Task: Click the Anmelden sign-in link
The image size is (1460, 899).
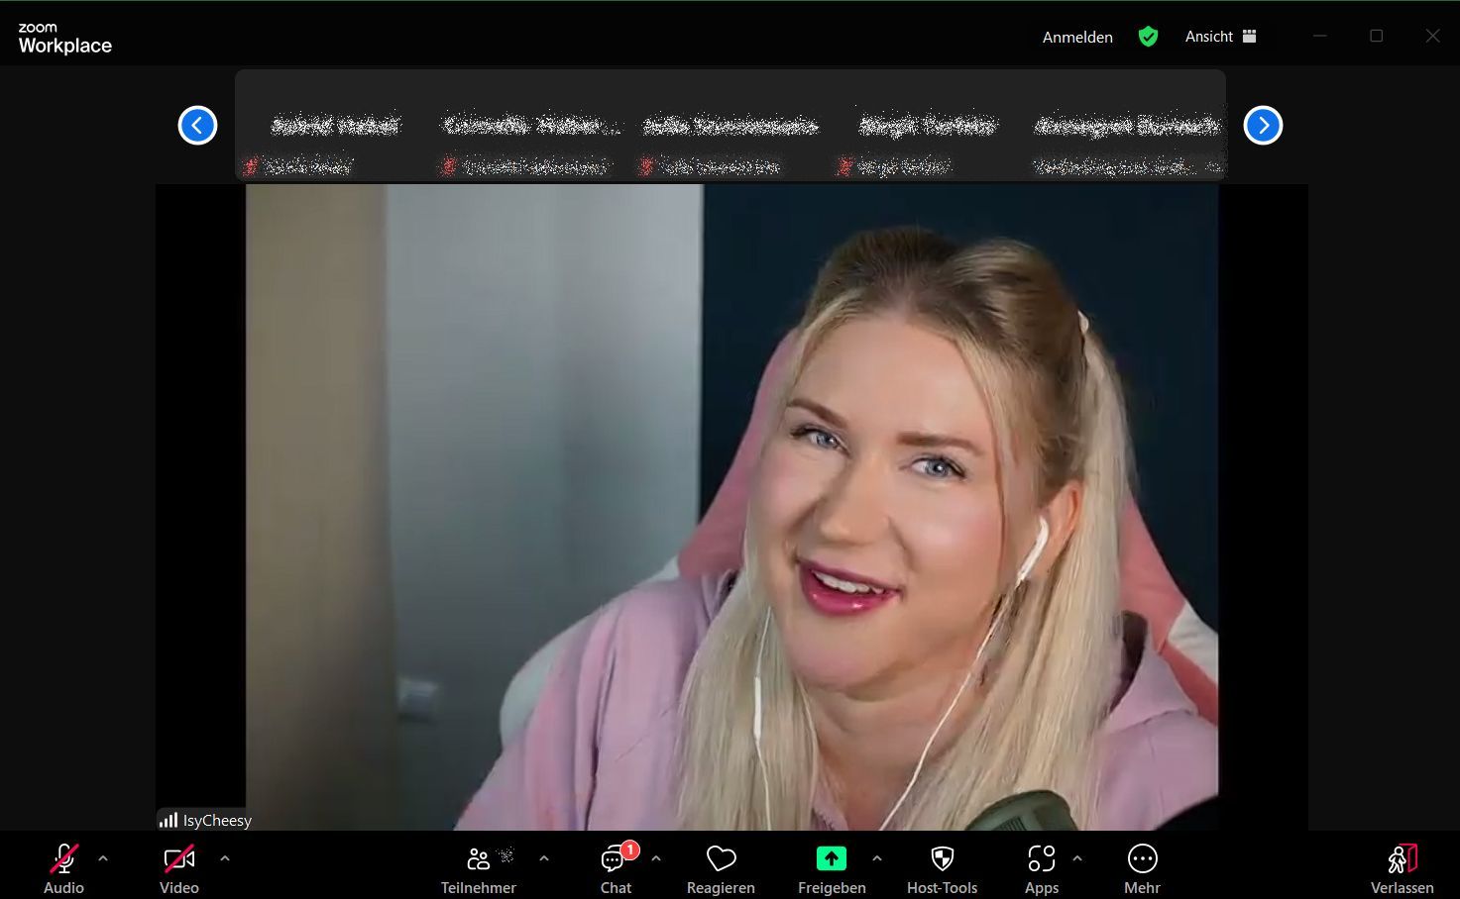Action: pyautogui.click(x=1077, y=37)
